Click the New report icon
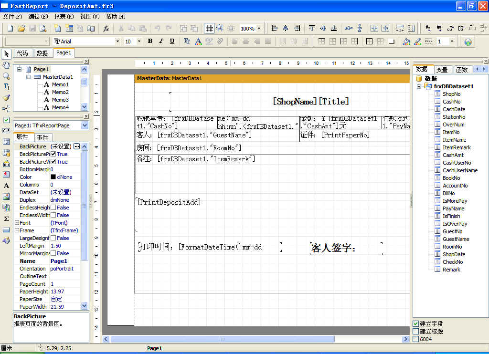The height and width of the screenshot is (354, 489). [11, 28]
